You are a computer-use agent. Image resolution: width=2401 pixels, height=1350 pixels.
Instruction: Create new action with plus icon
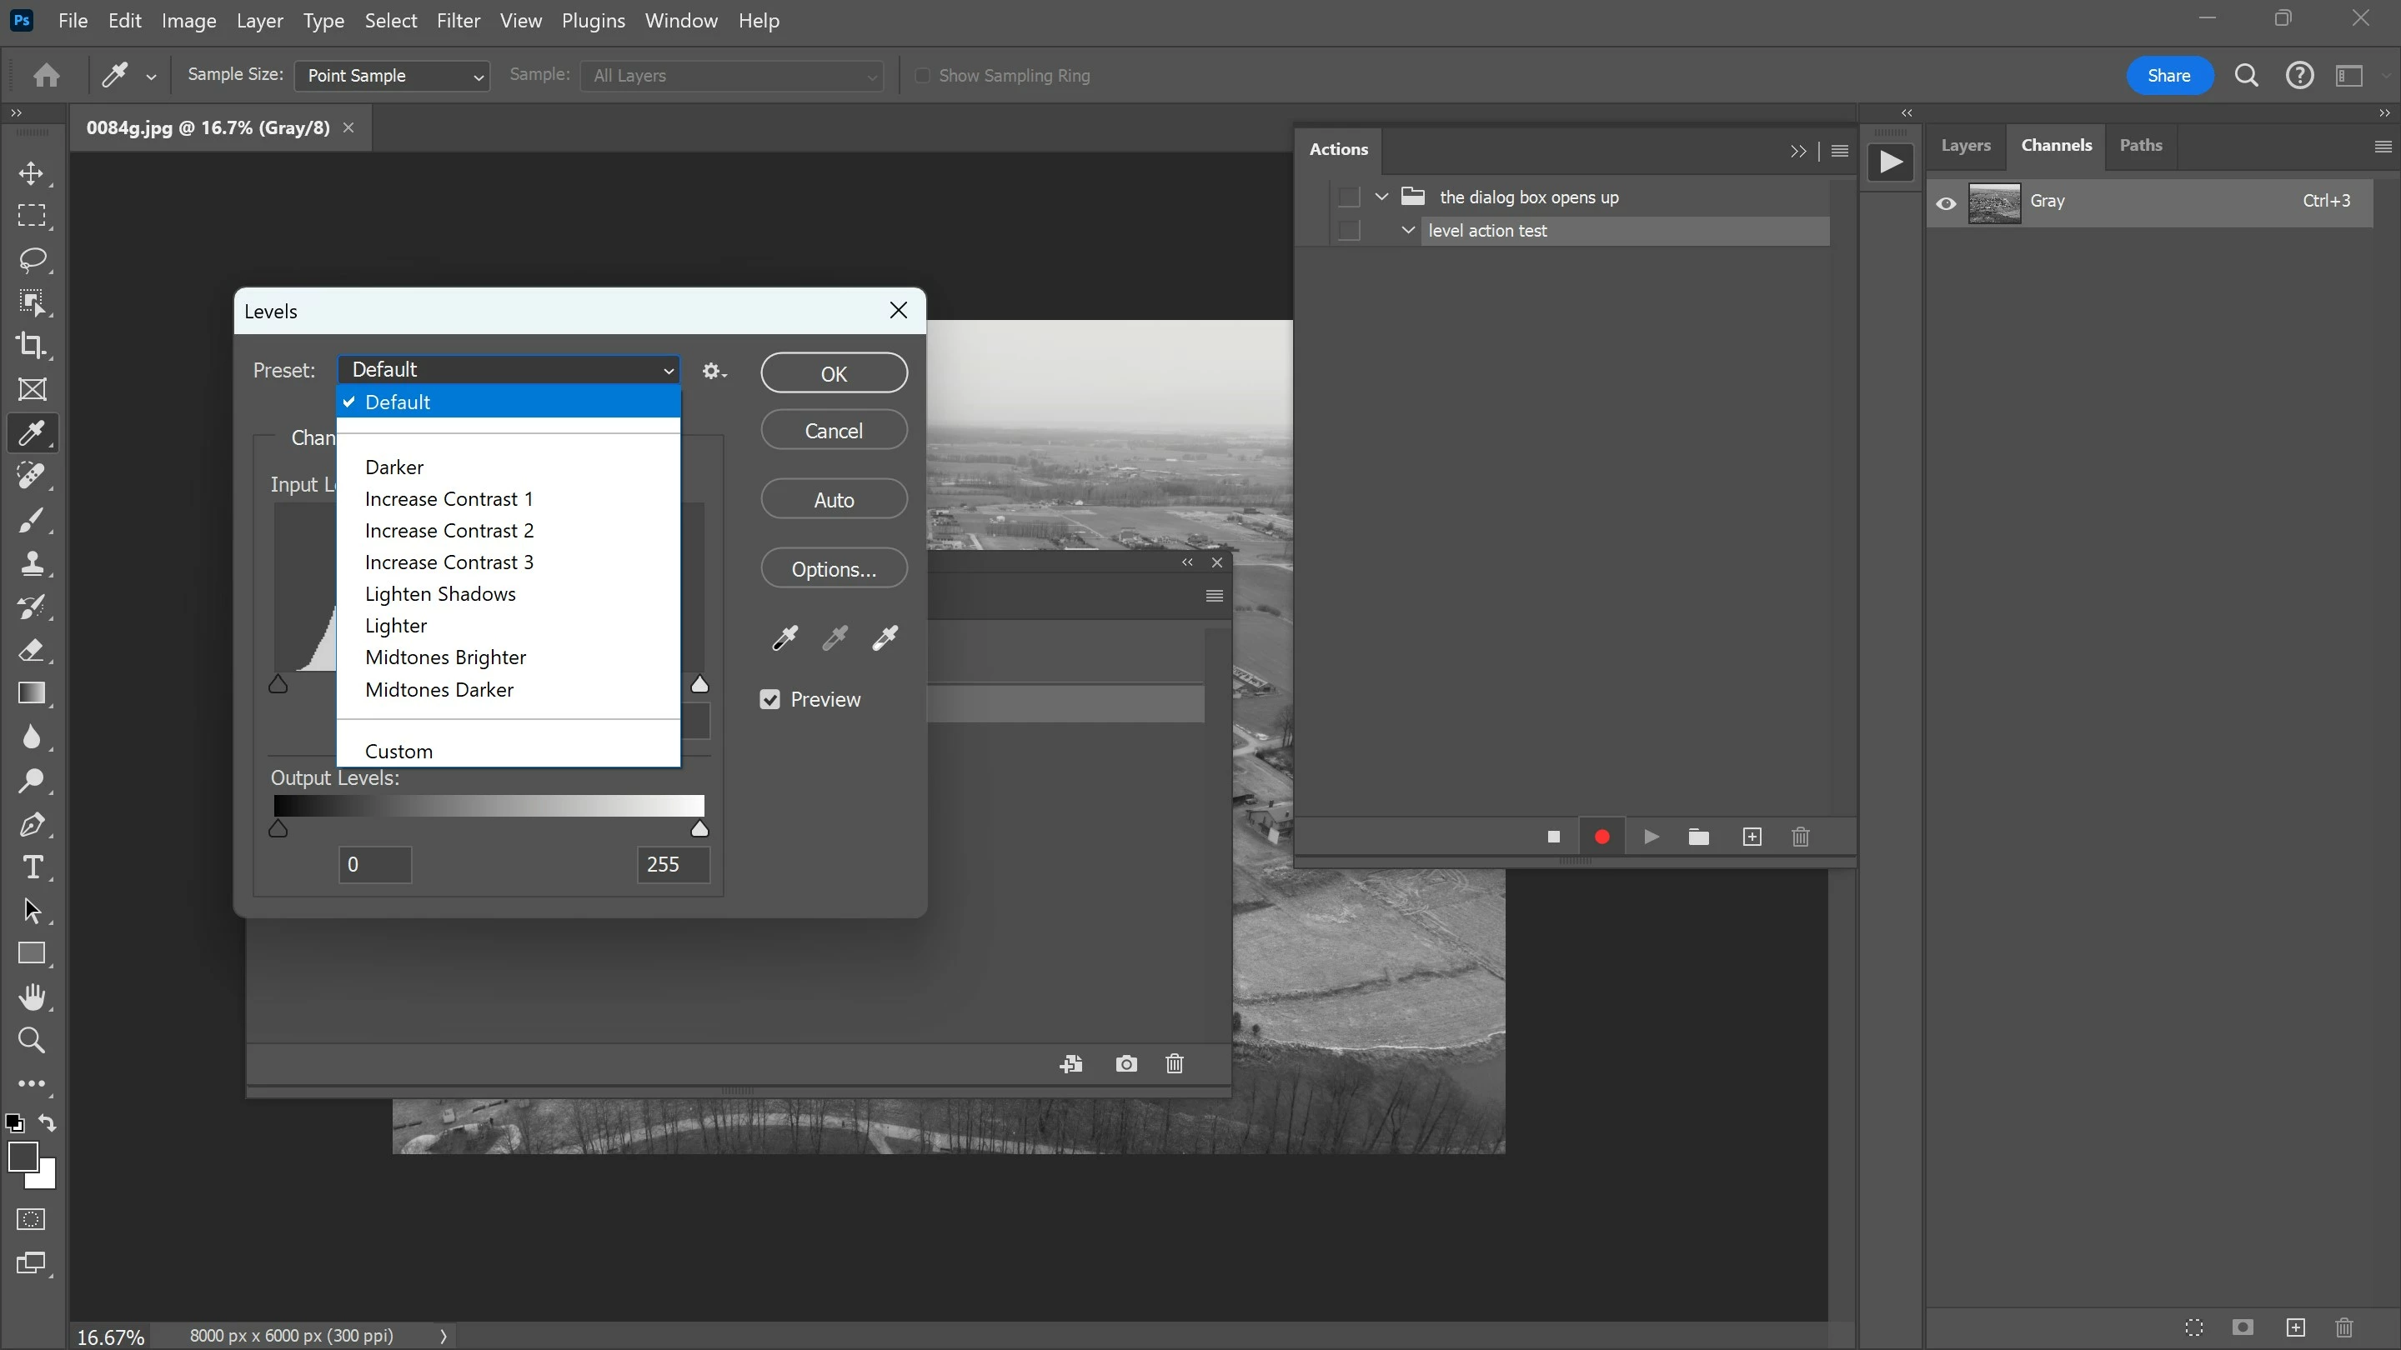click(x=1752, y=837)
